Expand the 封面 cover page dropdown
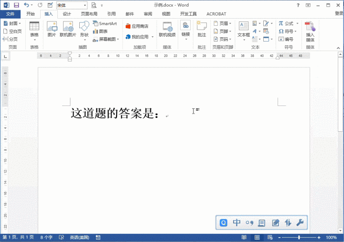Screen dimensions: 344x242 [x=20, y=23]
